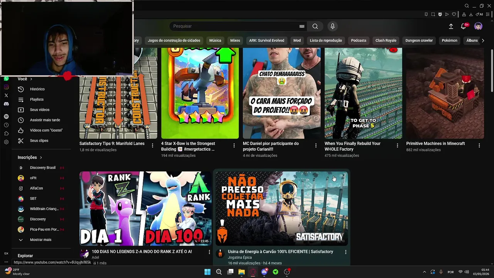Open 100 DIAS NO LEGENDS Z-A thumbnail
Viewport: 494px width, 278px height.
pos(145,208)
